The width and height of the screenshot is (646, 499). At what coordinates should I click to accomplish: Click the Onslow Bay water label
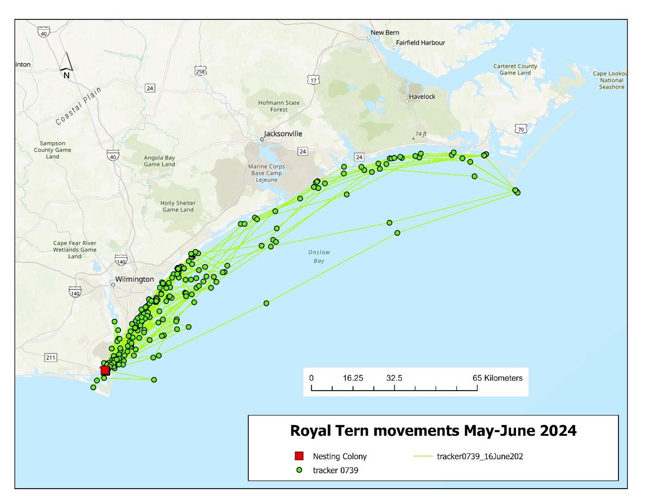(x=319, y=256)
